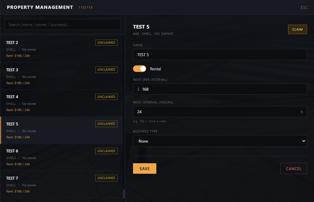This screenshot has width=314, height=202.
Task: Click the UNCLAIMED badge on TEST 6
Action: coord(106,151)
